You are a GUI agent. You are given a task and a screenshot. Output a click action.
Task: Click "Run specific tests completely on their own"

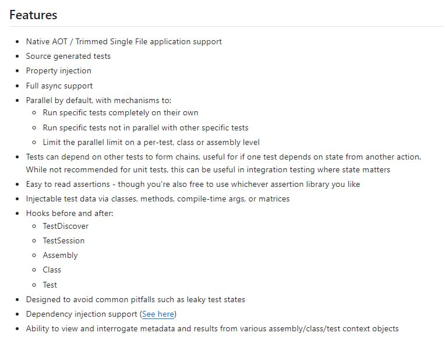pos(121,112)
